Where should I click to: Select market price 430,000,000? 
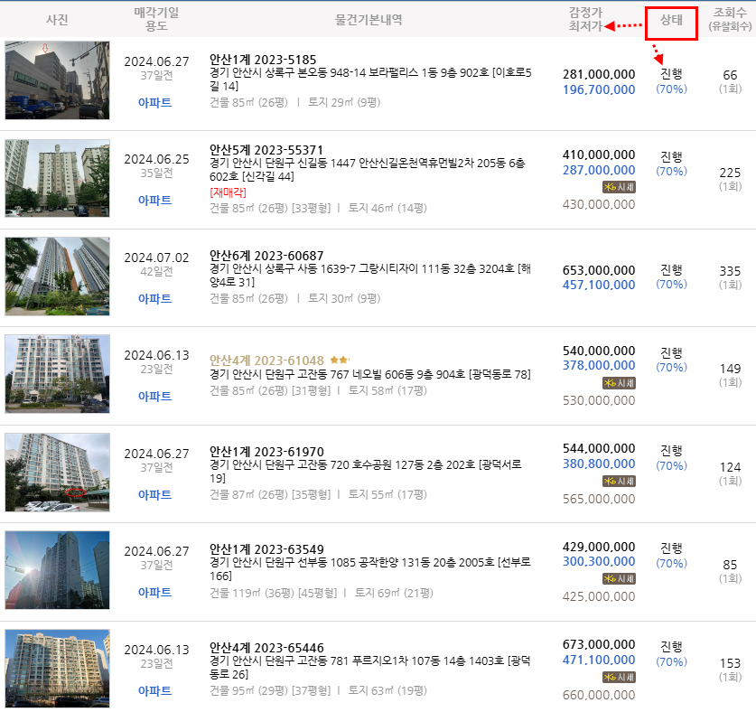pos(599,204)
